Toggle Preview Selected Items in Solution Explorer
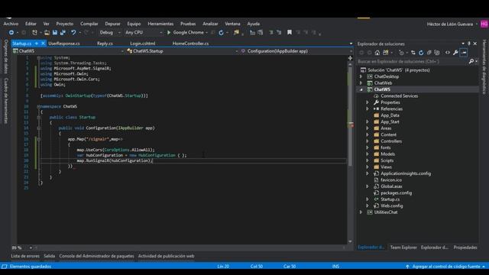The height and width of the screenshot is (275, 489). (464, 53)
